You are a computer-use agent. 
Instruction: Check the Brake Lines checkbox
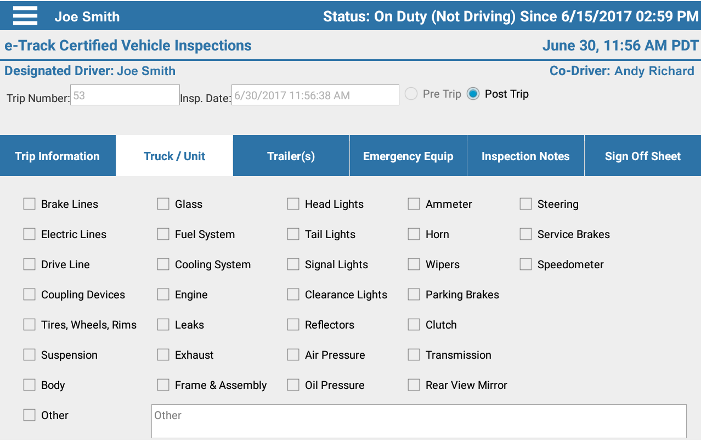pos(29,204)
